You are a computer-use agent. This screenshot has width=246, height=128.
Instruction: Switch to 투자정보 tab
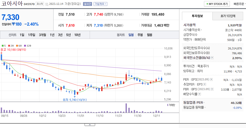coord(197,16)
